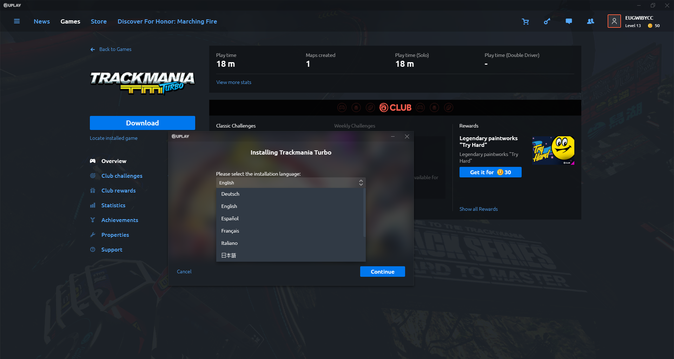Viewport: 674px width, 359px height.
Task: Click the Try Hard paintwork thumbnail
Action: (553, 151)
